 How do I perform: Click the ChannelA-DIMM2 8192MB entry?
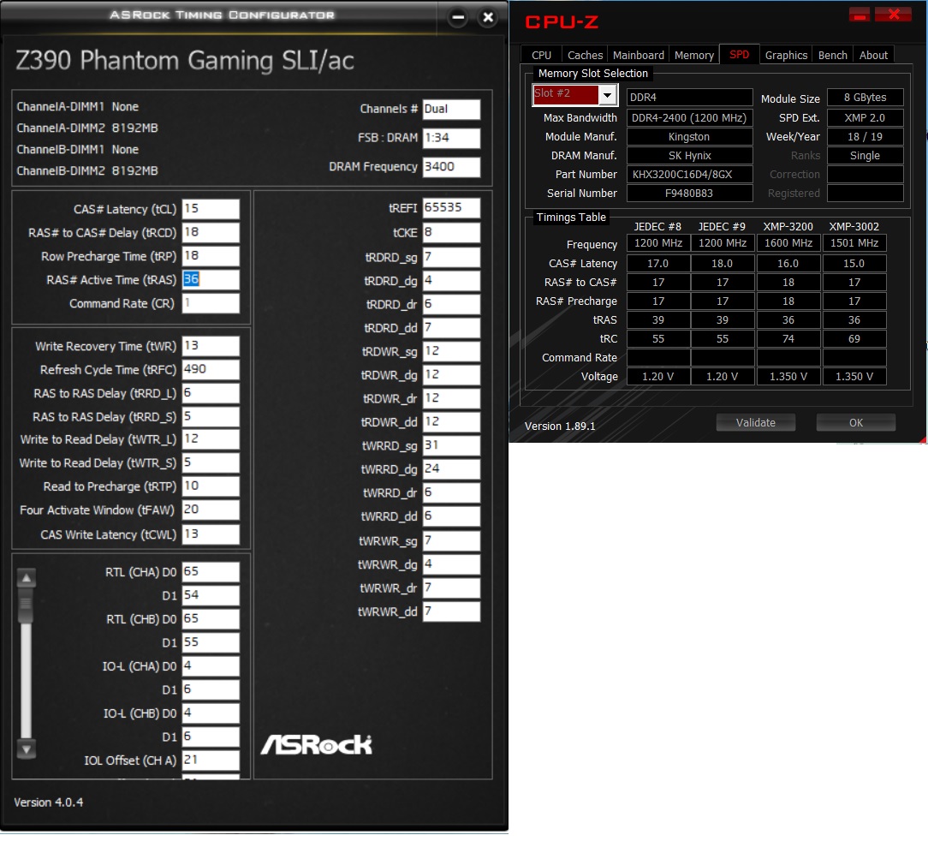click(87, 128)
